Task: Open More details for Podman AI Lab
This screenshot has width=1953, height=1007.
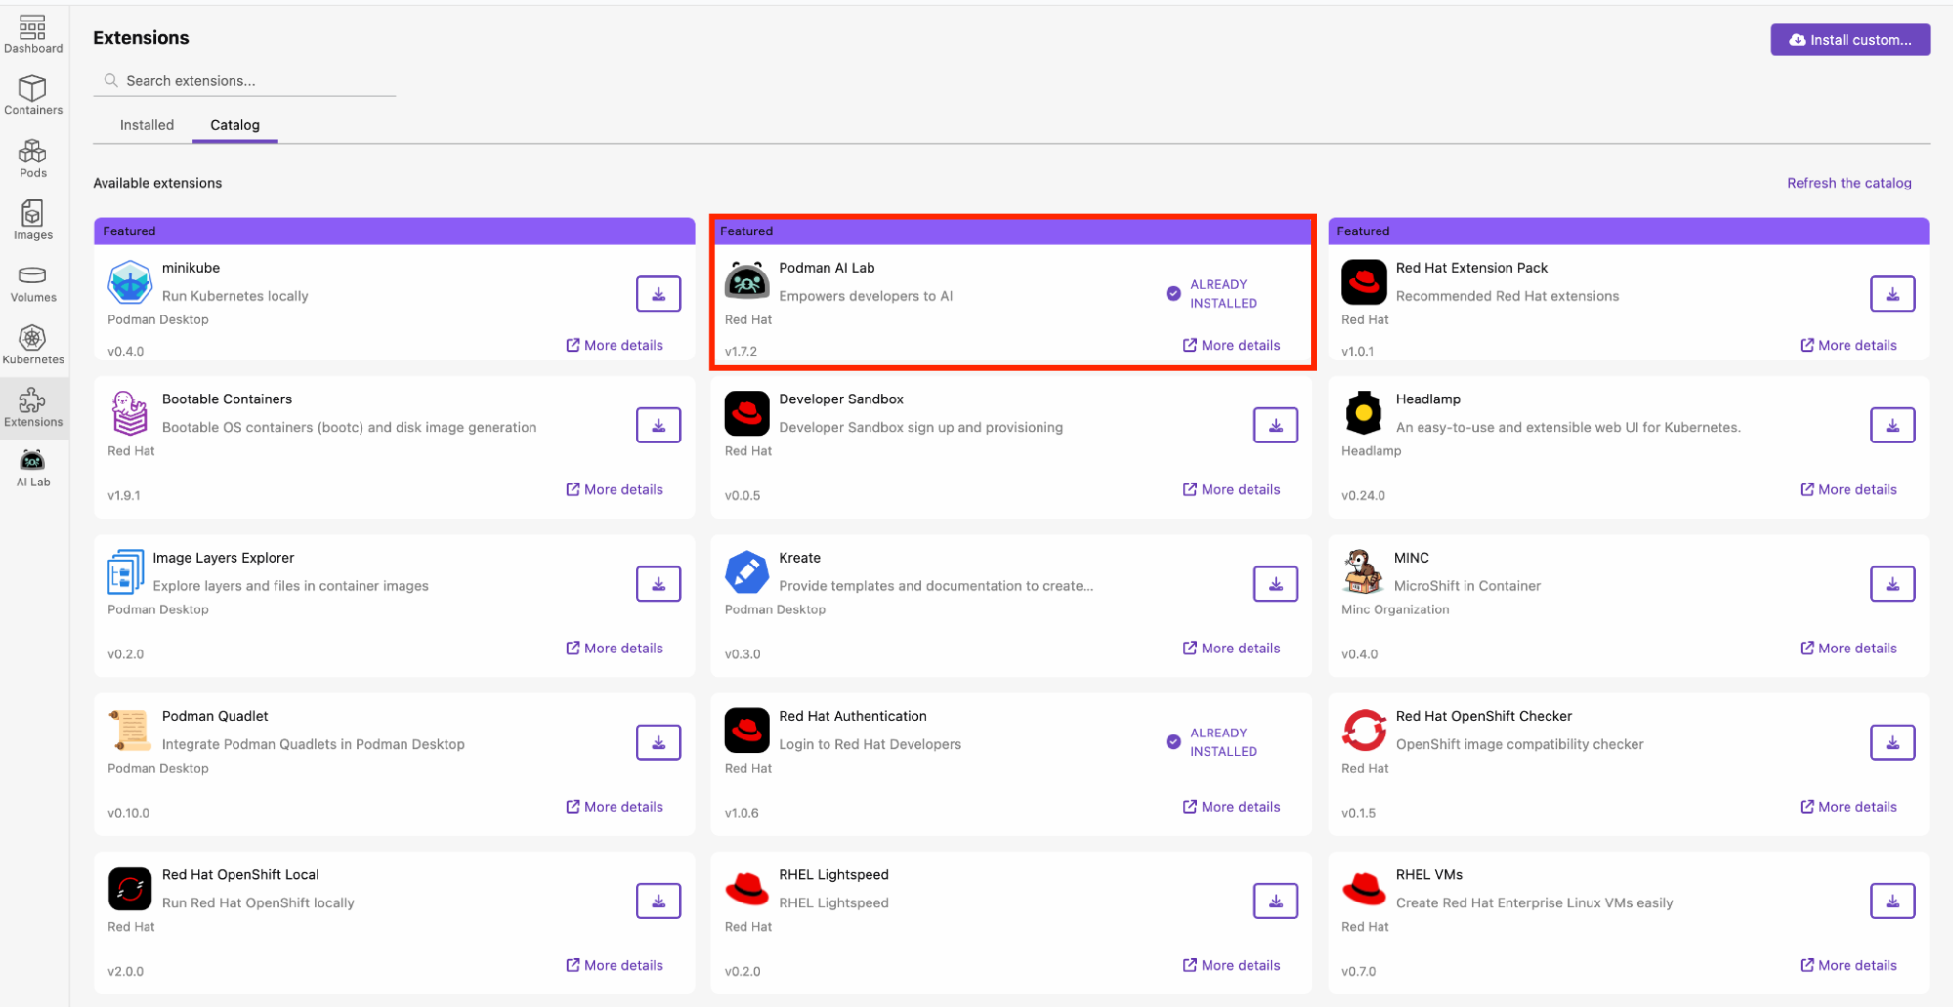Action: click(1231, 345)
